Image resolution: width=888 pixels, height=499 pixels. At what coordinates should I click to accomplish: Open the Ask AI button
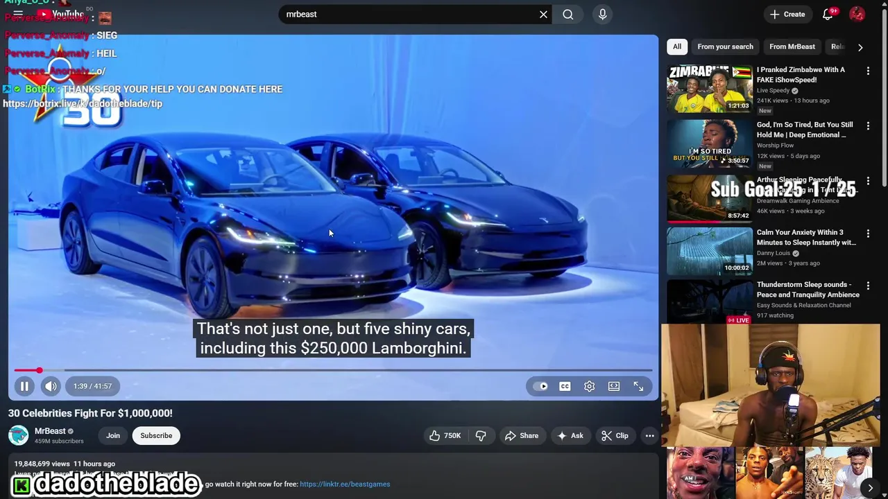click(x=570, y=435)
